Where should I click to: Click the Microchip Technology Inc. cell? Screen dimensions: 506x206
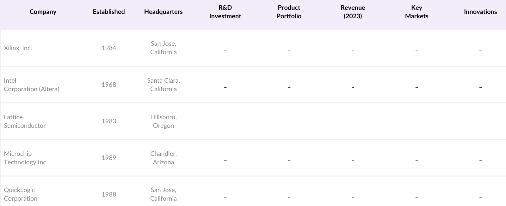coord(26,158)
